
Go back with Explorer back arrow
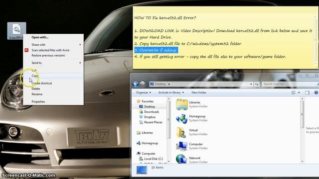click(136, 84)
